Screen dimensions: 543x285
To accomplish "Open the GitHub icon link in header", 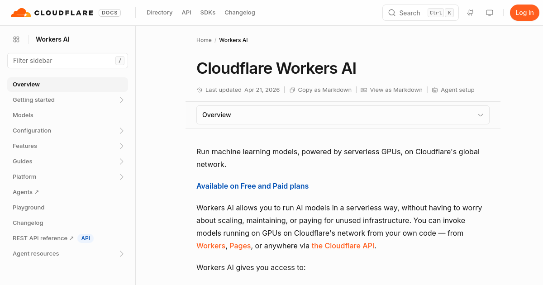I will (471, 13).
